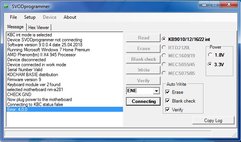
Task: Toggle Auto Write Erase checkbox
Action: [167, 92]
